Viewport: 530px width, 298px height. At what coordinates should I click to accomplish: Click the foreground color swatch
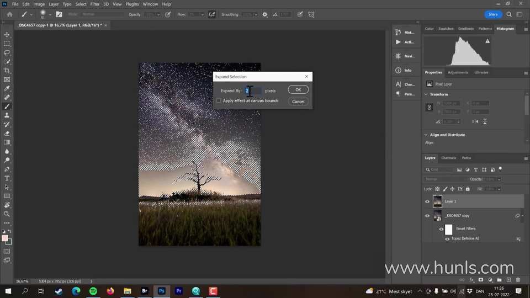tap(5, 238)
